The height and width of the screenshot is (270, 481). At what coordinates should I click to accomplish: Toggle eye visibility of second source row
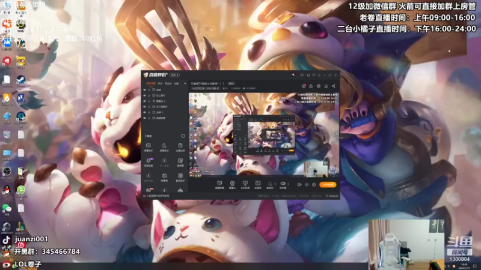[x=144, y=95]
